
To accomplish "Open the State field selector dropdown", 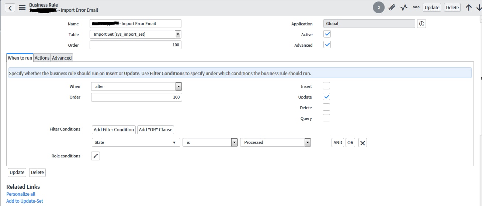I will 136,142.
